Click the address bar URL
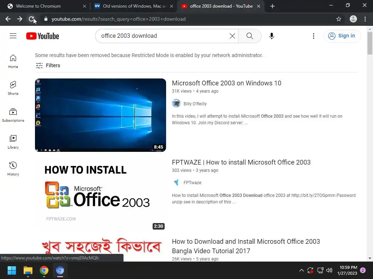 (x=118, y=19)
